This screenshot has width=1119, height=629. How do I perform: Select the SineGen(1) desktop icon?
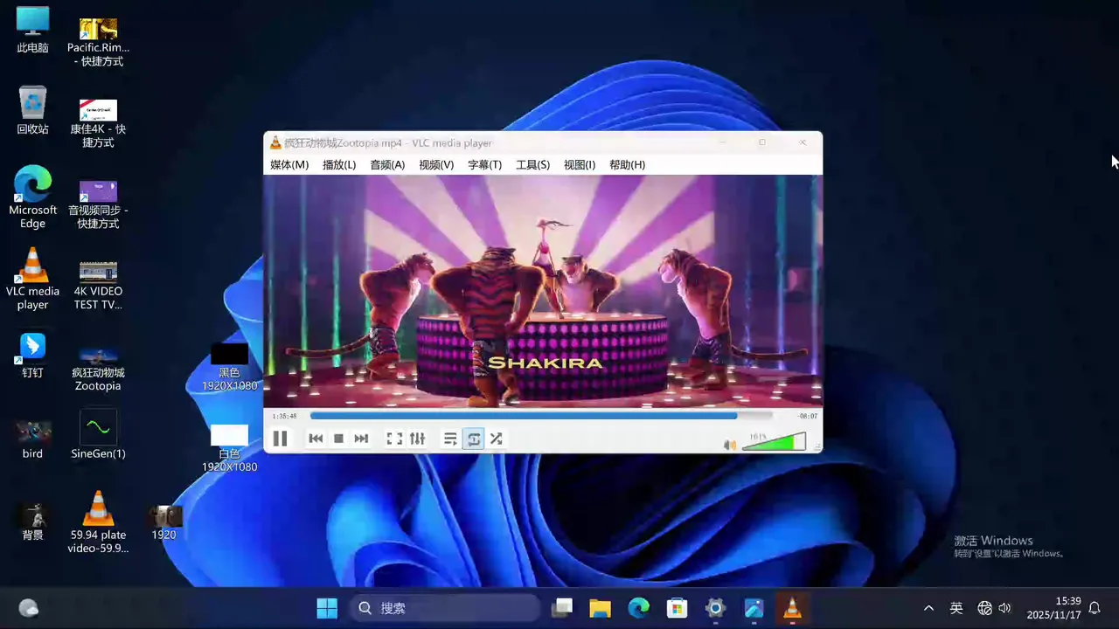(98, 435)
